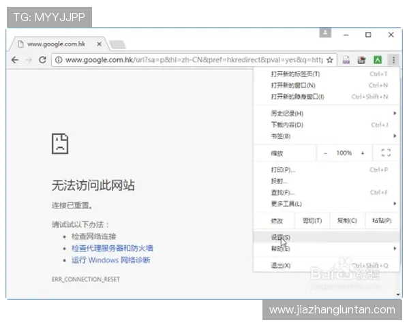Viewport: 409px width, 327px height.
Task: Click the URL address field
Action: coord(194,60)
